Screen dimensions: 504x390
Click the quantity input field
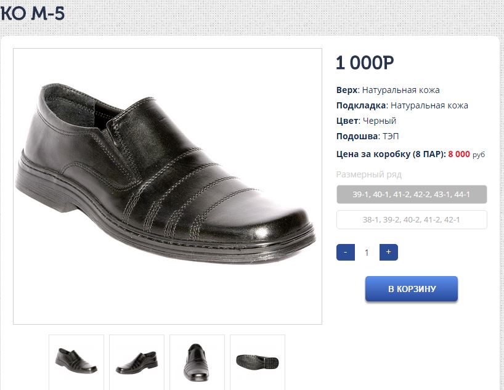[x=367, y=253]
